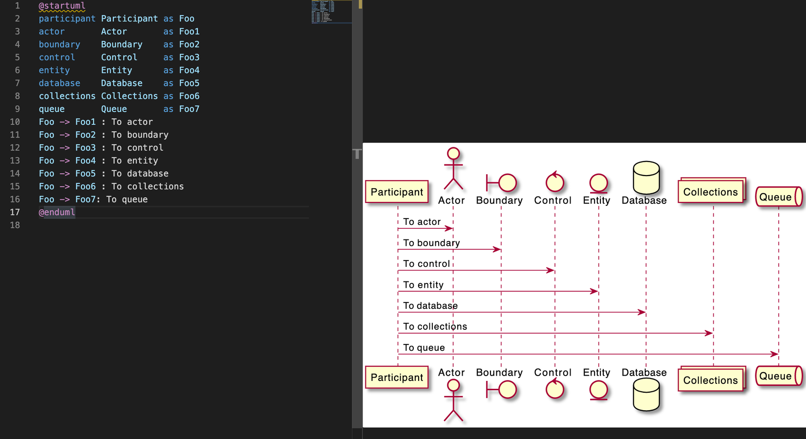This screenshot has height=439, width=806.
Task: Click the 'queue' keyword on line 9
Action: point(52,109)
